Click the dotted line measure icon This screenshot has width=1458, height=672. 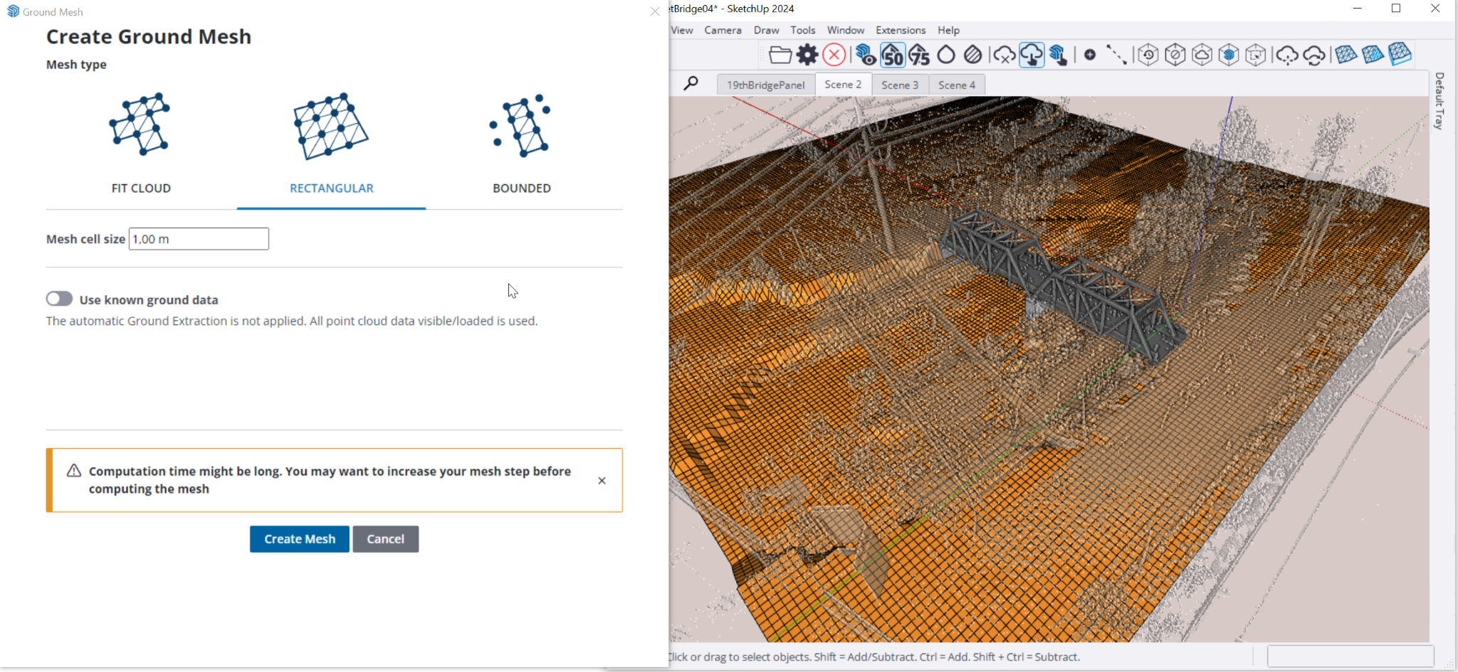[1116, 55]
